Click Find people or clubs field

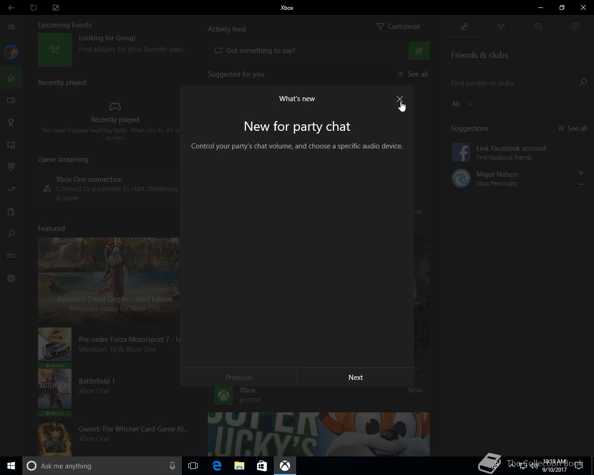[x=512, y=83]
